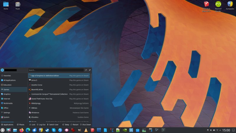Open VLC media player taskbar icon
This screenshot has width=236, height=133.
click(86, 130)
